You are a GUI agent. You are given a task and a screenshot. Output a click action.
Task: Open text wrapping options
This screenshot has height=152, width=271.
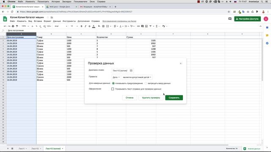(127, 26)
